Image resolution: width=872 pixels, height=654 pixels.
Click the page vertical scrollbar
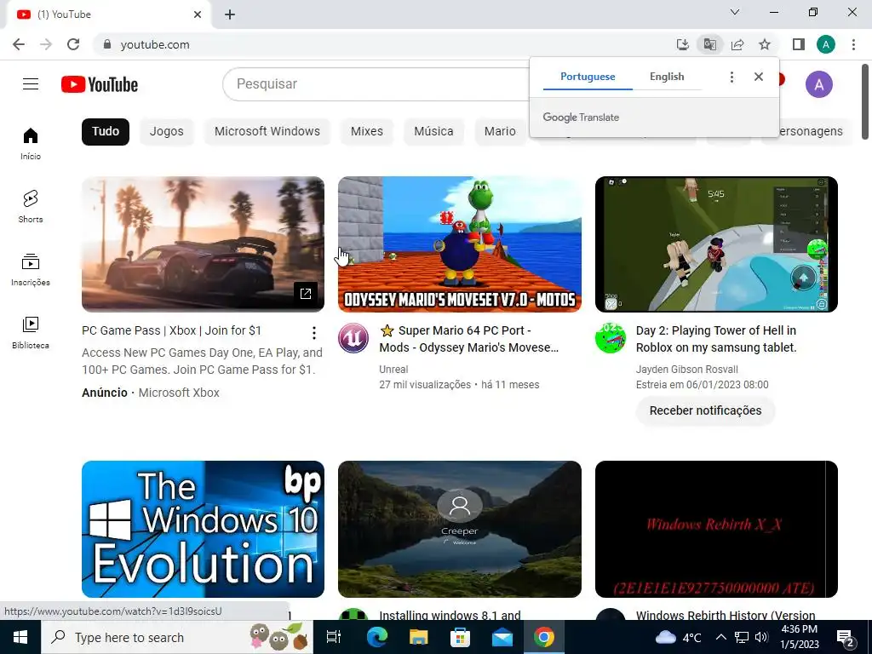[x=865, y=103]
